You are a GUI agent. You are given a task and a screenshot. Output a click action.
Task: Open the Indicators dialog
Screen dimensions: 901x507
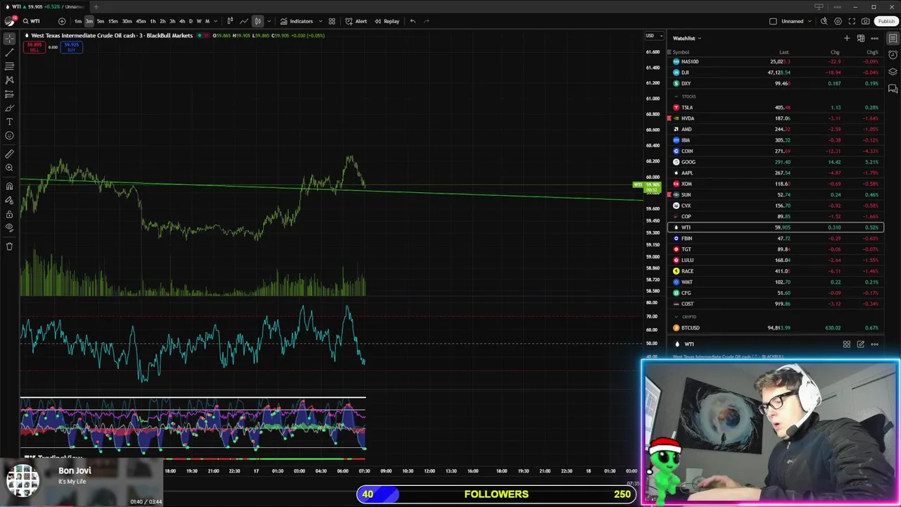point(296,21)
